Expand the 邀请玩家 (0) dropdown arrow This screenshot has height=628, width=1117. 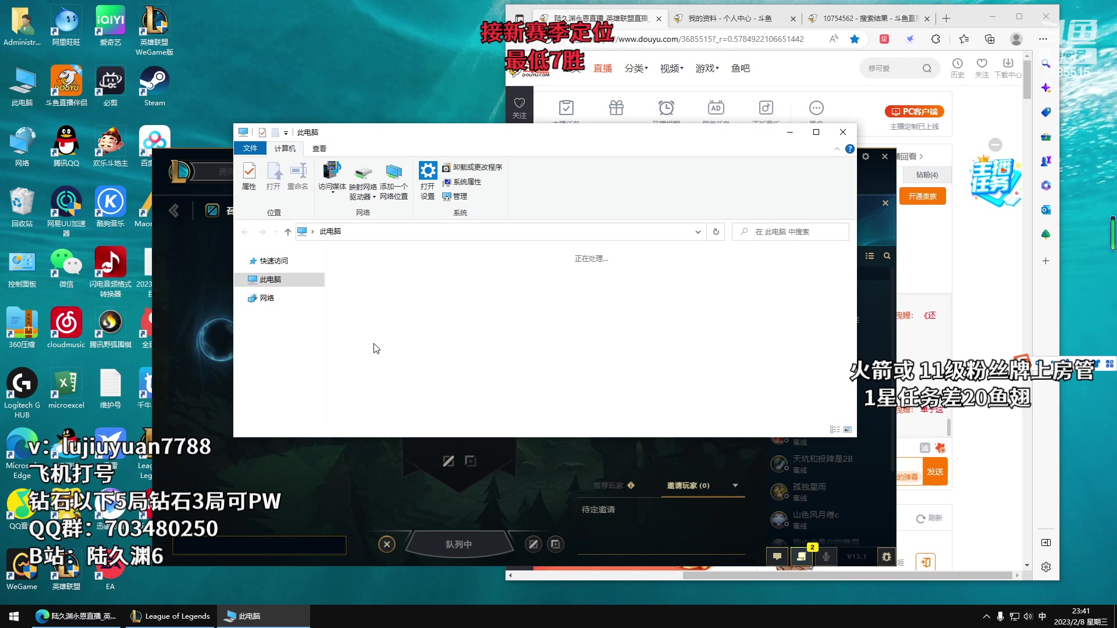735,486
